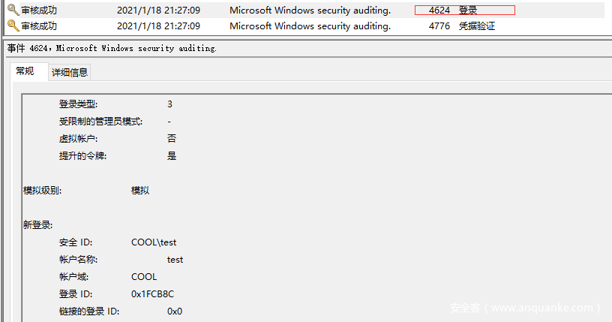Click the key icon of event 4624 row
Viewport: 612px width, 322px height.
point(13,10)
